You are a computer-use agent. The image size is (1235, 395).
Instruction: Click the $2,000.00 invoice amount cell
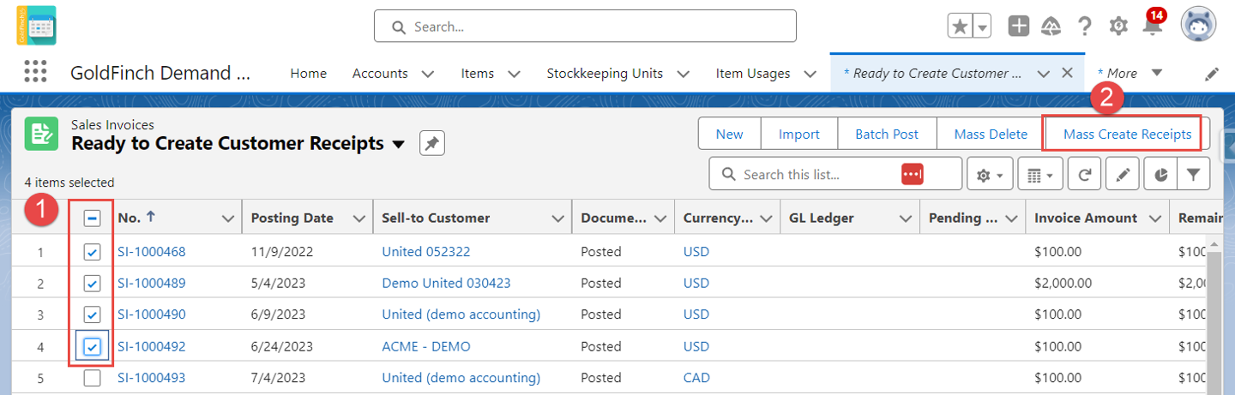[1063, 283]
